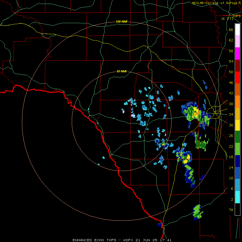
Task: Click the light green 26 legend swatch
Action: 237,149
